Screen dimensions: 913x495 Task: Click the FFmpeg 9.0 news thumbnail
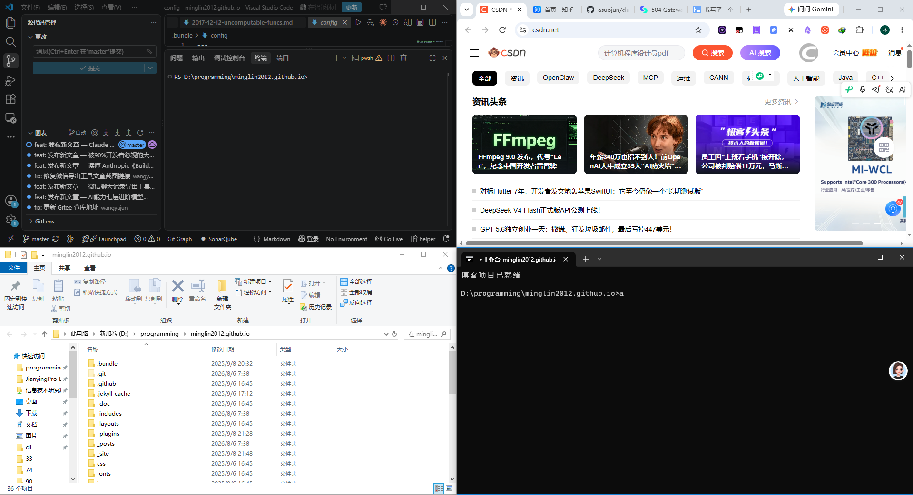point(524,144)
